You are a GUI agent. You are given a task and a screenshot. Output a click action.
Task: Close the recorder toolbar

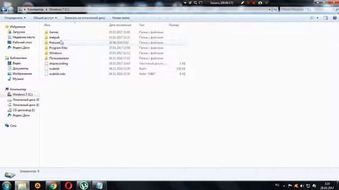[x=266, y=3]
